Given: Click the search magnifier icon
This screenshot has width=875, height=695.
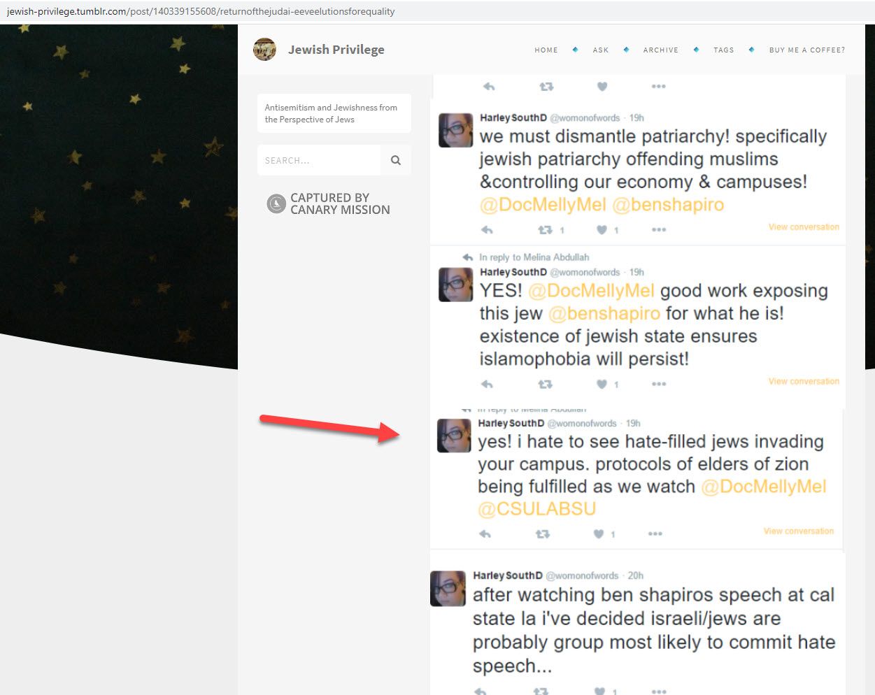Looking at the screenshot, I should click(395, 160).
